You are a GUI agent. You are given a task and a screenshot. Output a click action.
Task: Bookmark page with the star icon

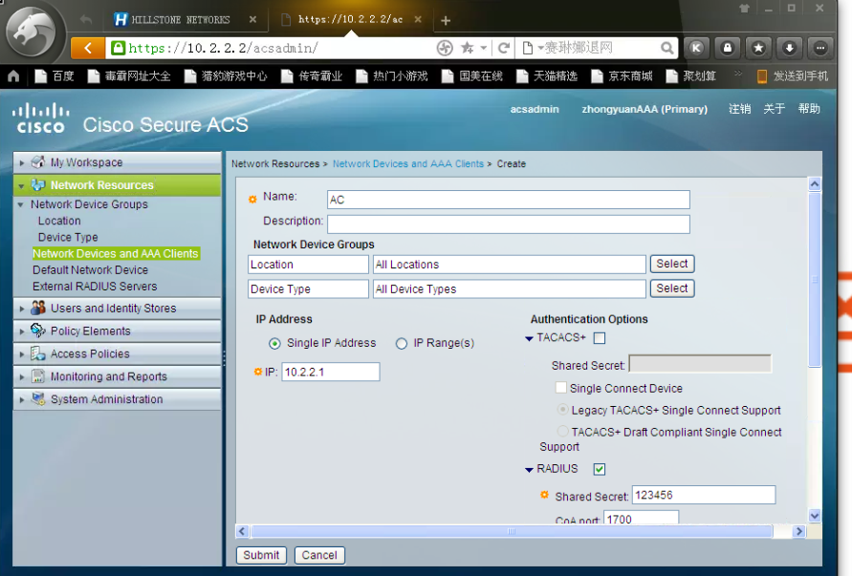(467, 48)
